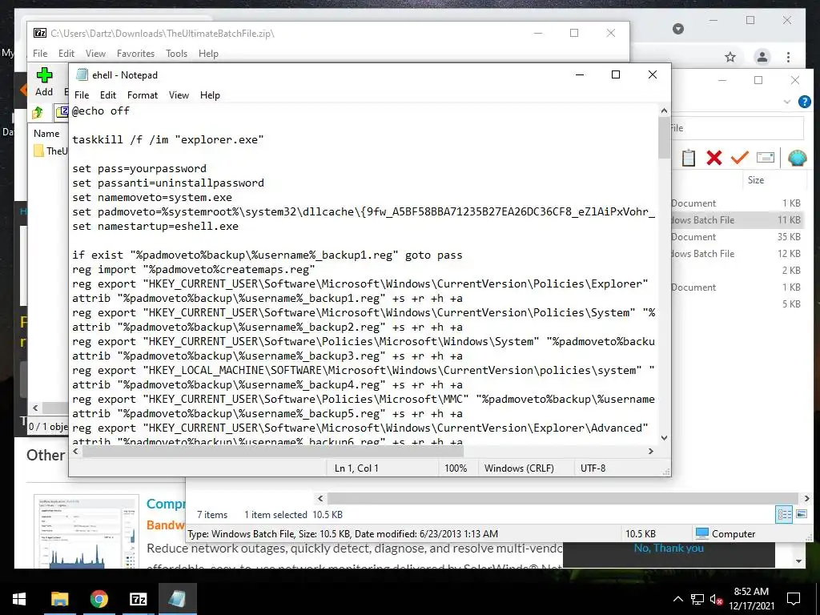Click the 7-Zip horizontal scrollbar left arrow
Screen dimensions: 820x615
click(x=35, y=408)
